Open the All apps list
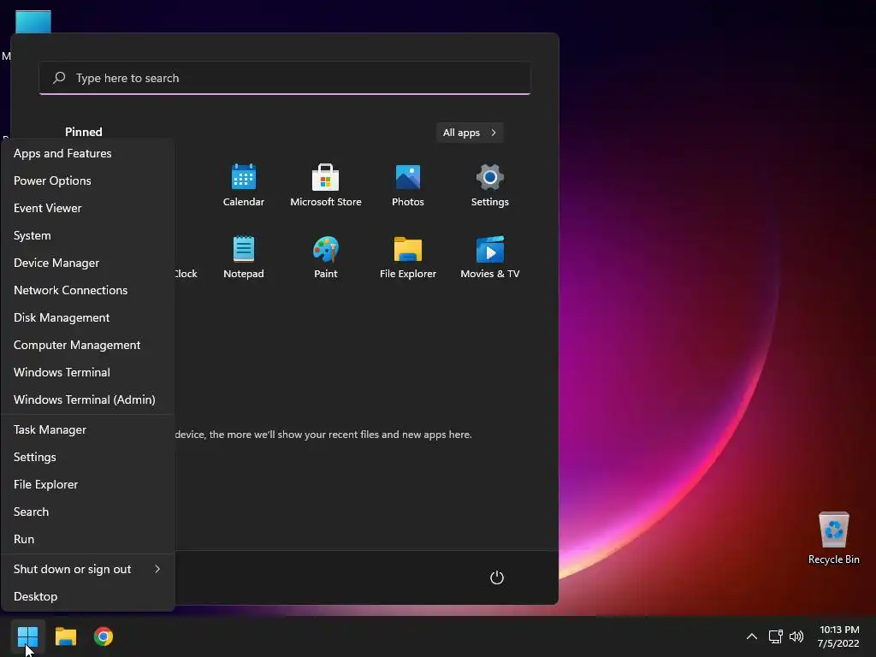This screenshot has width=876, height=657. click(x=470, y=133)
